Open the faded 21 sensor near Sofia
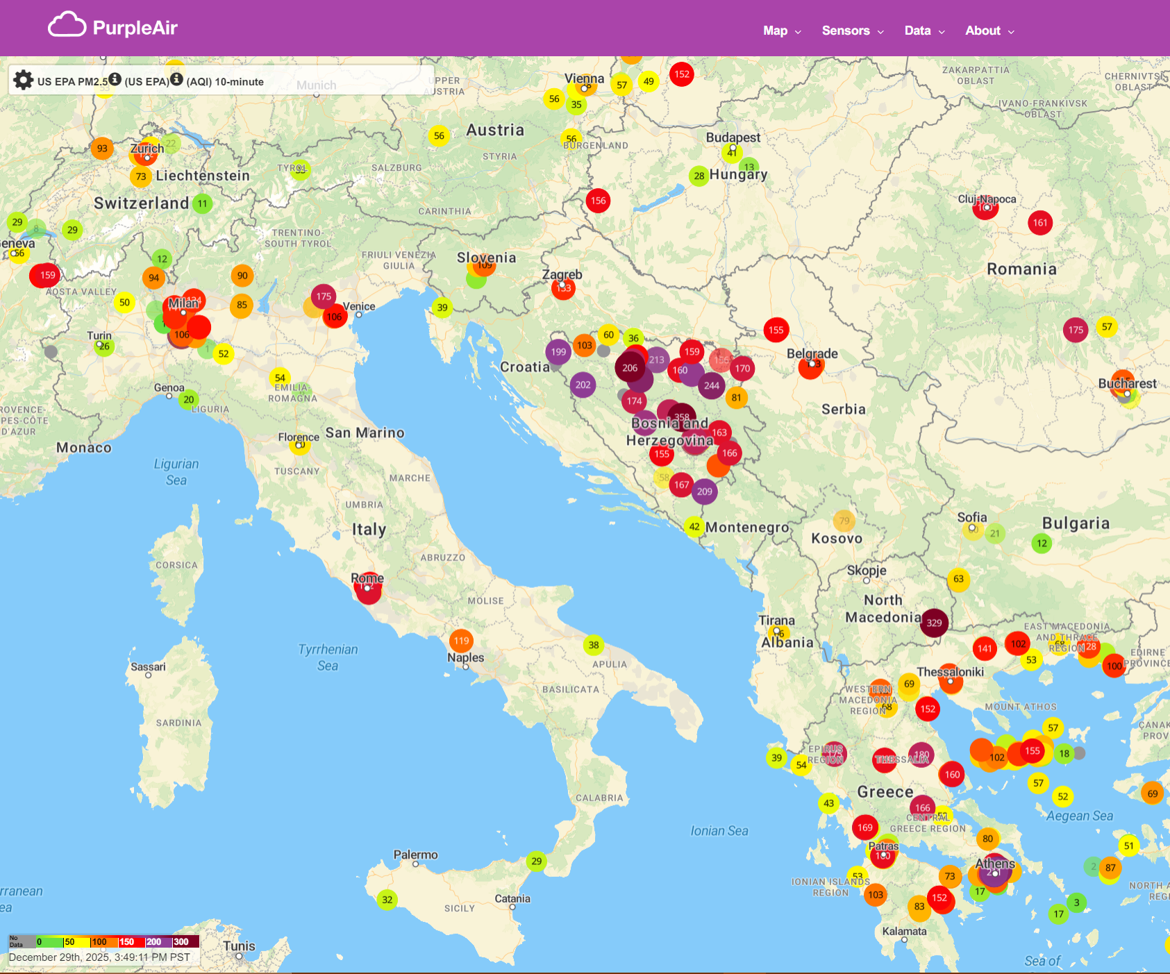Screen dimensions: 1170x974 pos(995,534)
